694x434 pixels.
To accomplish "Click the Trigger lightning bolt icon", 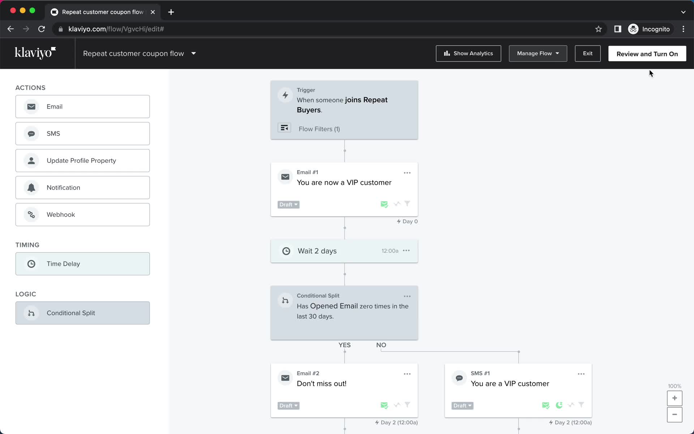I will 285,95.
